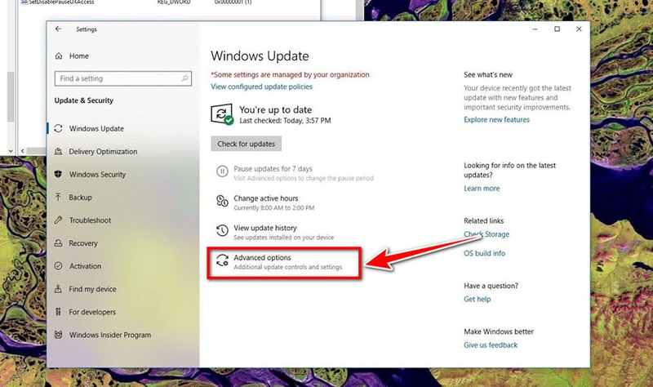Click the Activation checkmark icon
Viewport: 653px width, 387px height.
point(58,266)
